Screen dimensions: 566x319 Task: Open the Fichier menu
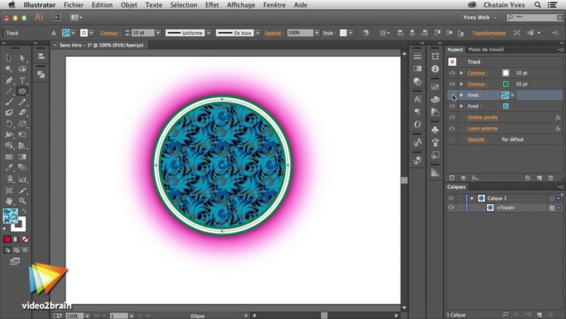(x=73, y=5)
